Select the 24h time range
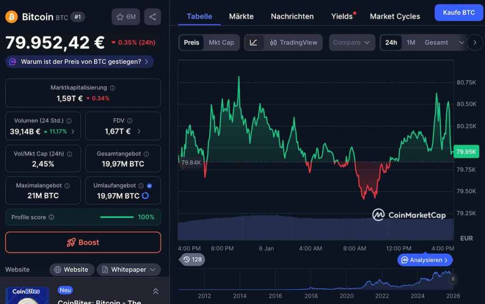Screen dimensions: 485x304 click(391, 43)
